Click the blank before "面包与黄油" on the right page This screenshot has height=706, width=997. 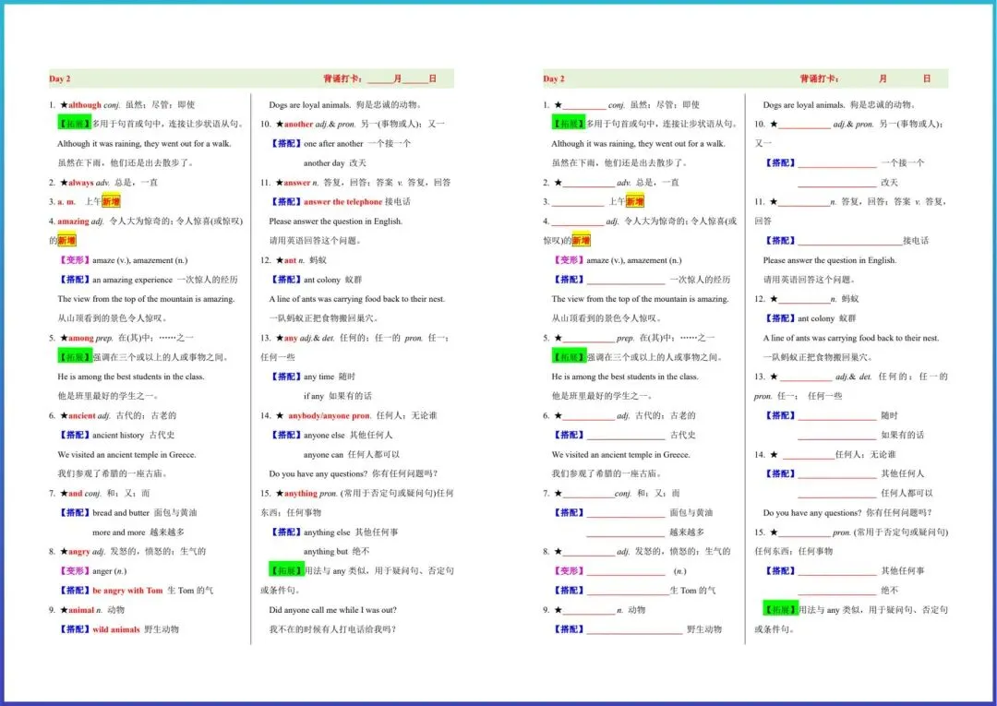click(626, 515)
